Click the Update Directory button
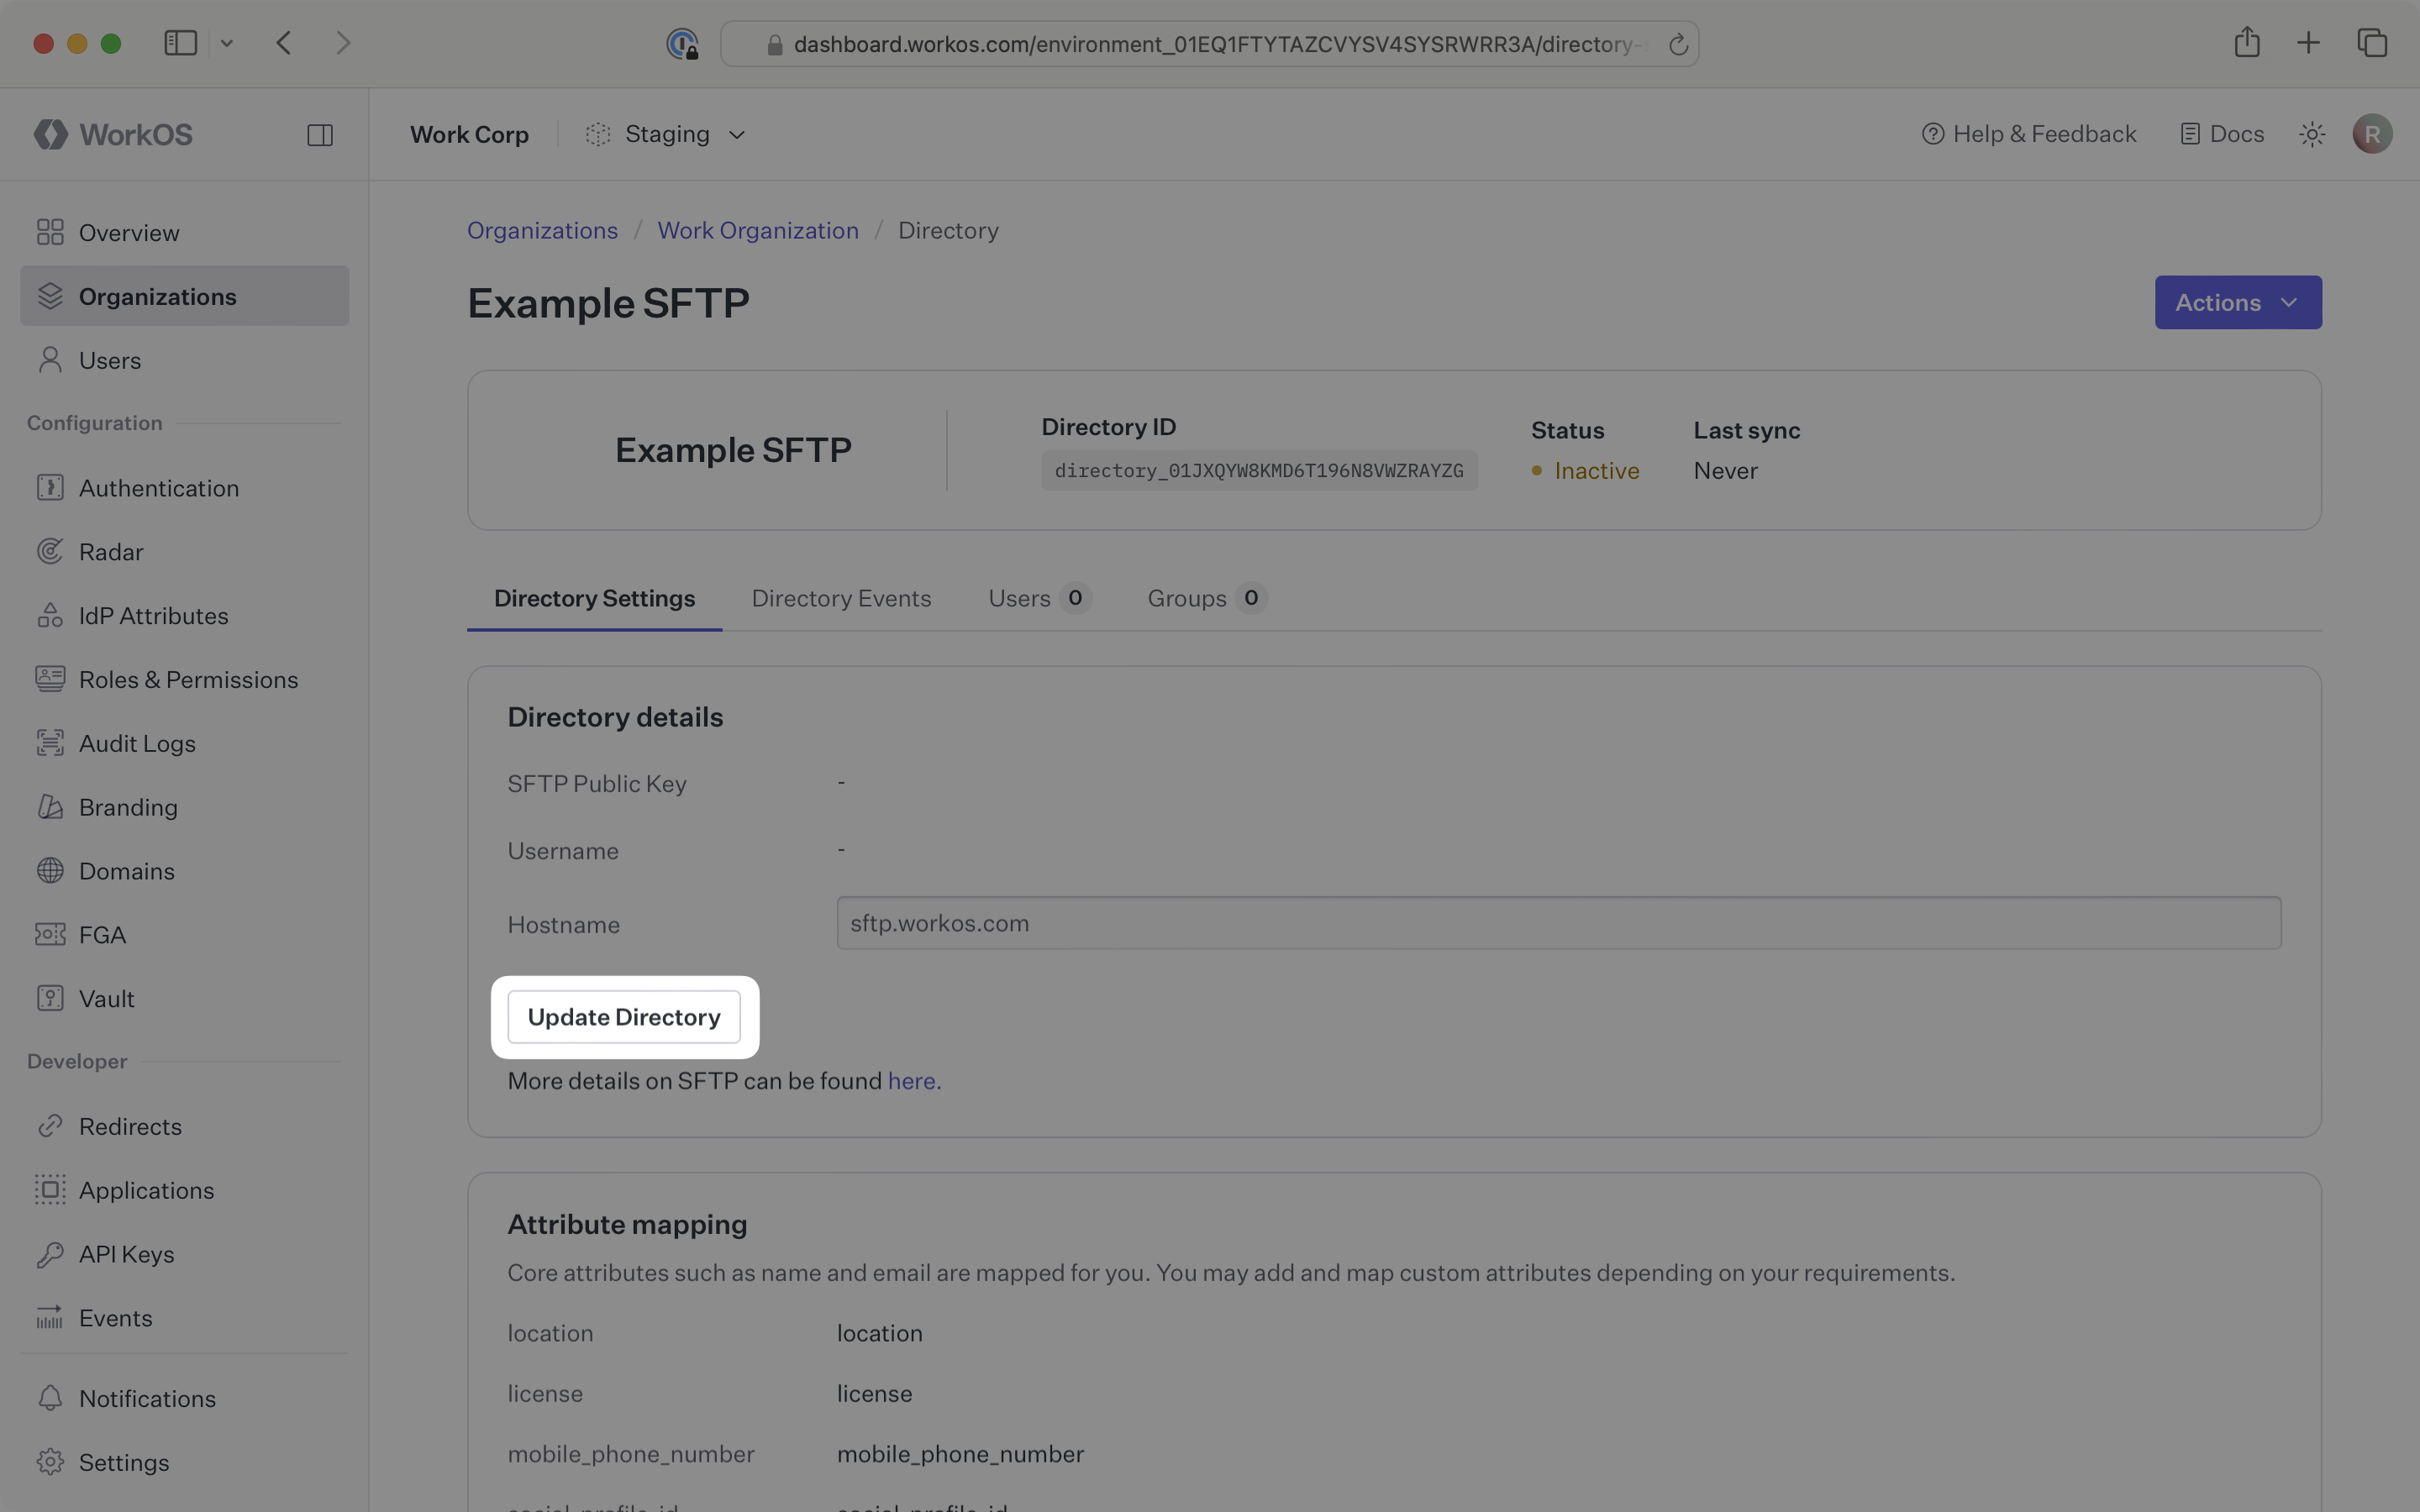This screenshot has height=1512, width=2420. [x=623, y=1017]
